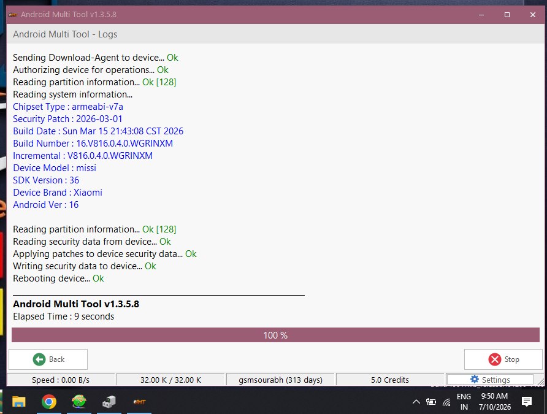This screenshot has height=414, width=547.
Task: Click the red Stop cross icon
Action: coord(495,359)
